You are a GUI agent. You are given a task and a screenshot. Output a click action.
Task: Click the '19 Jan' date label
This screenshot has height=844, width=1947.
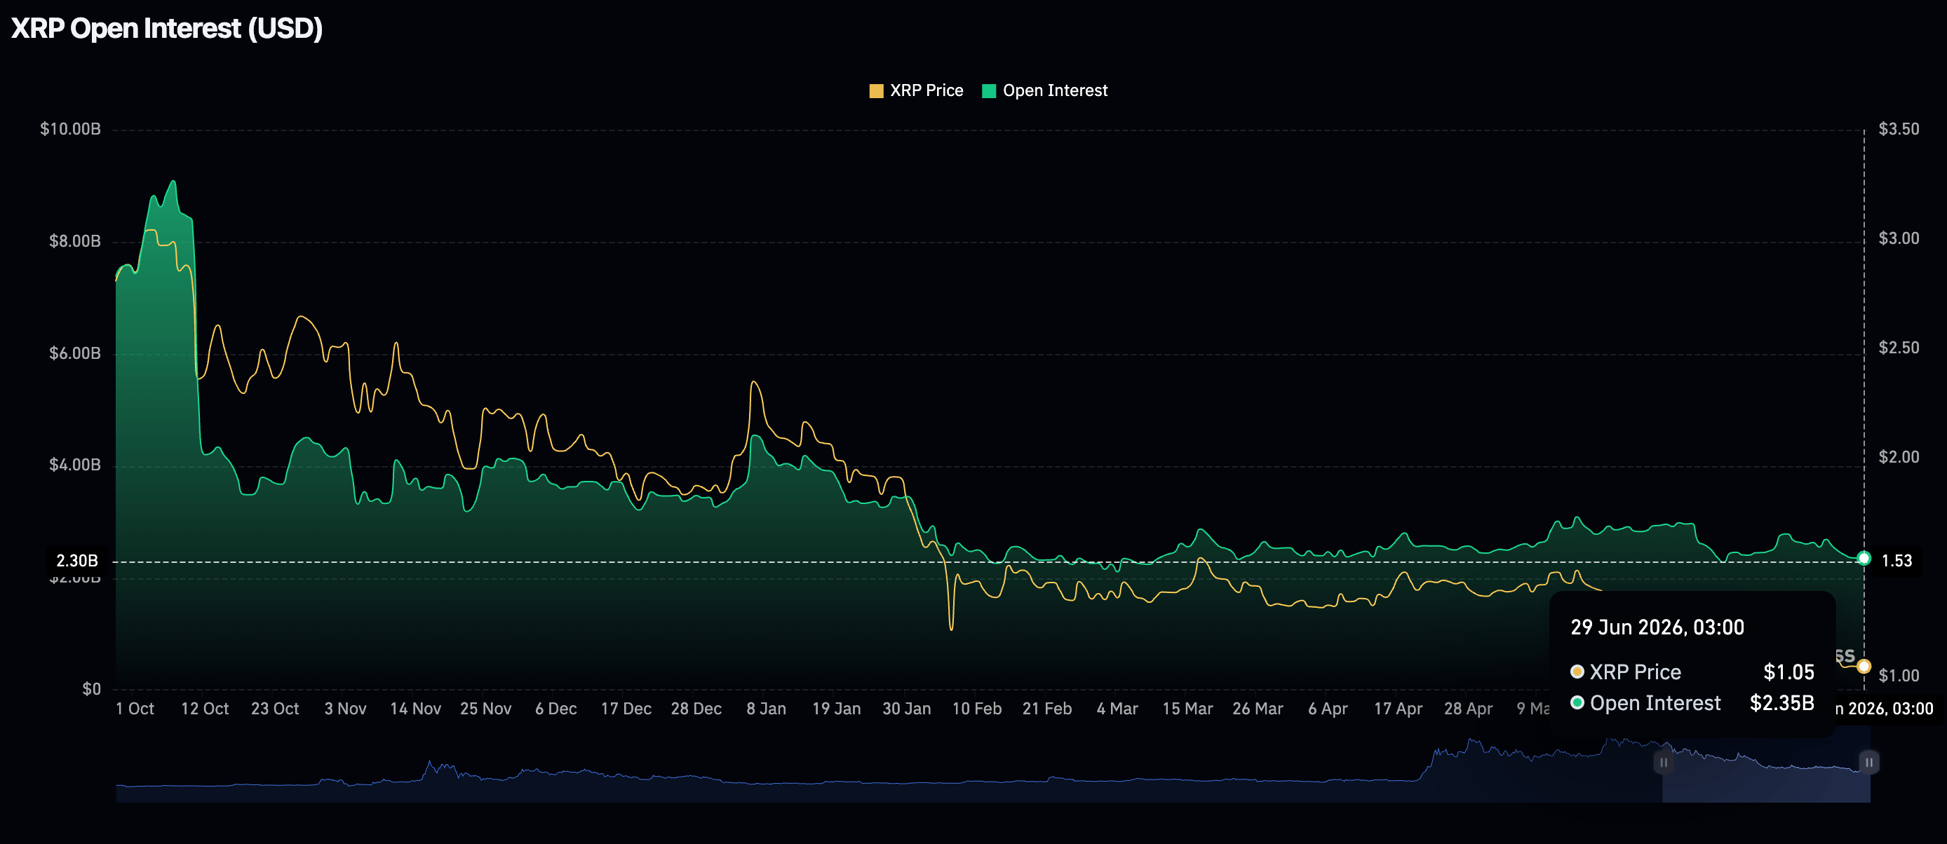click(837, 709)
